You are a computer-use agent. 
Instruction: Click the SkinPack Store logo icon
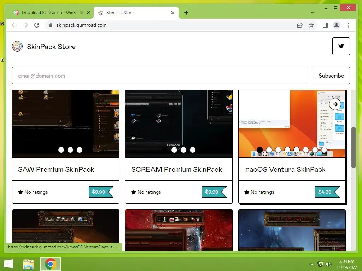tap(17, 46)
